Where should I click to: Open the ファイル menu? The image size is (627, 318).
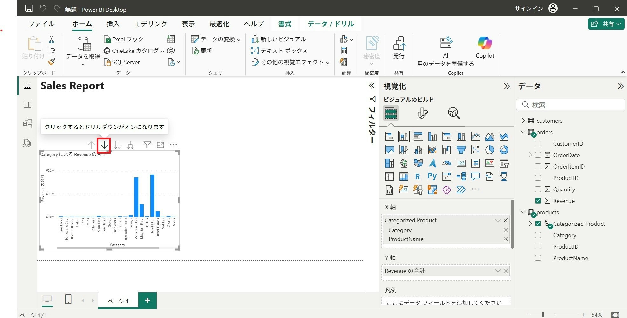tap(41, 24)
